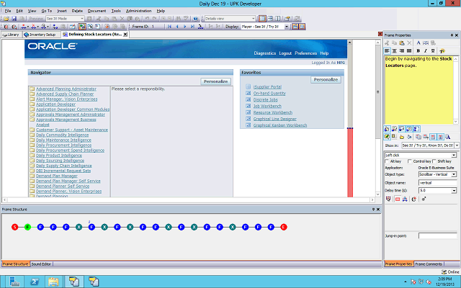461x288 pixels.
Task: Go to the previous frame arrow
Action: click(177, 27)
